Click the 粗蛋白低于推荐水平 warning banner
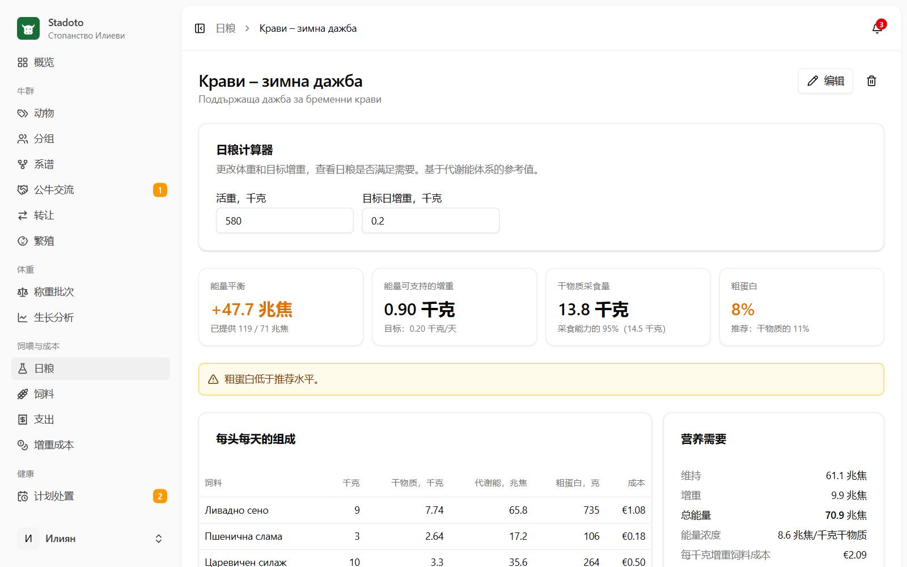Image resolution: width=907 pixels, height=567 pixels. (541, 379)
